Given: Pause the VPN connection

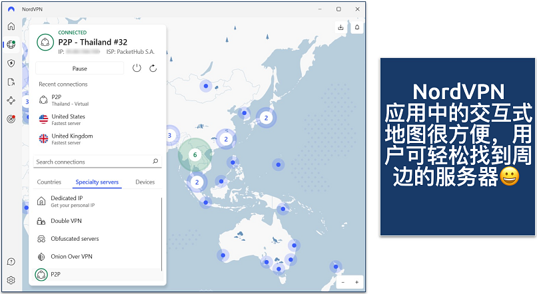Looking at the screenshot, I should 79,69.
